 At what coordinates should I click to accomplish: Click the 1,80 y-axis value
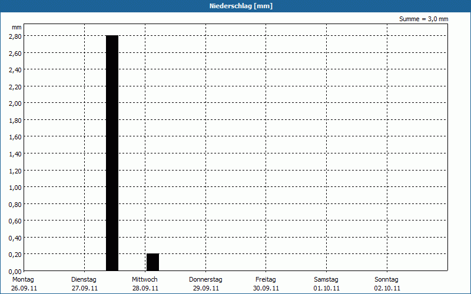(x=15, y=121)
